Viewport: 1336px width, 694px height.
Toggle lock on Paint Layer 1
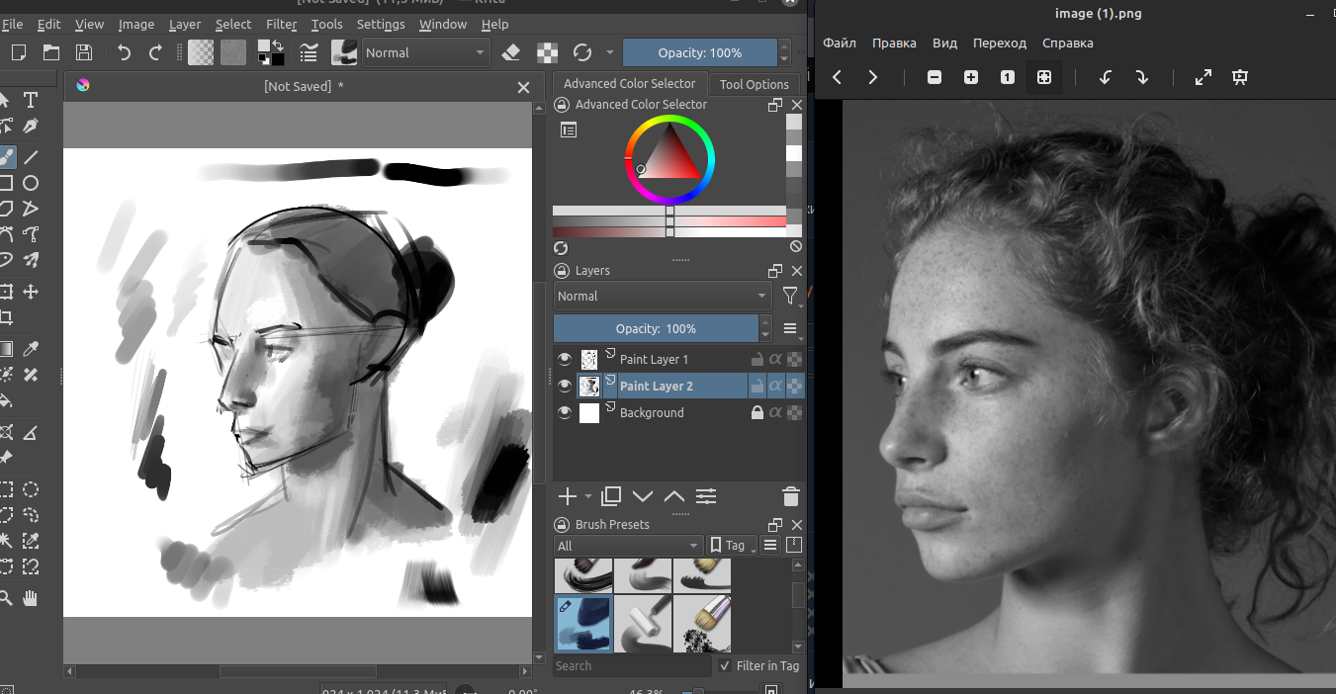click(757, 359)
